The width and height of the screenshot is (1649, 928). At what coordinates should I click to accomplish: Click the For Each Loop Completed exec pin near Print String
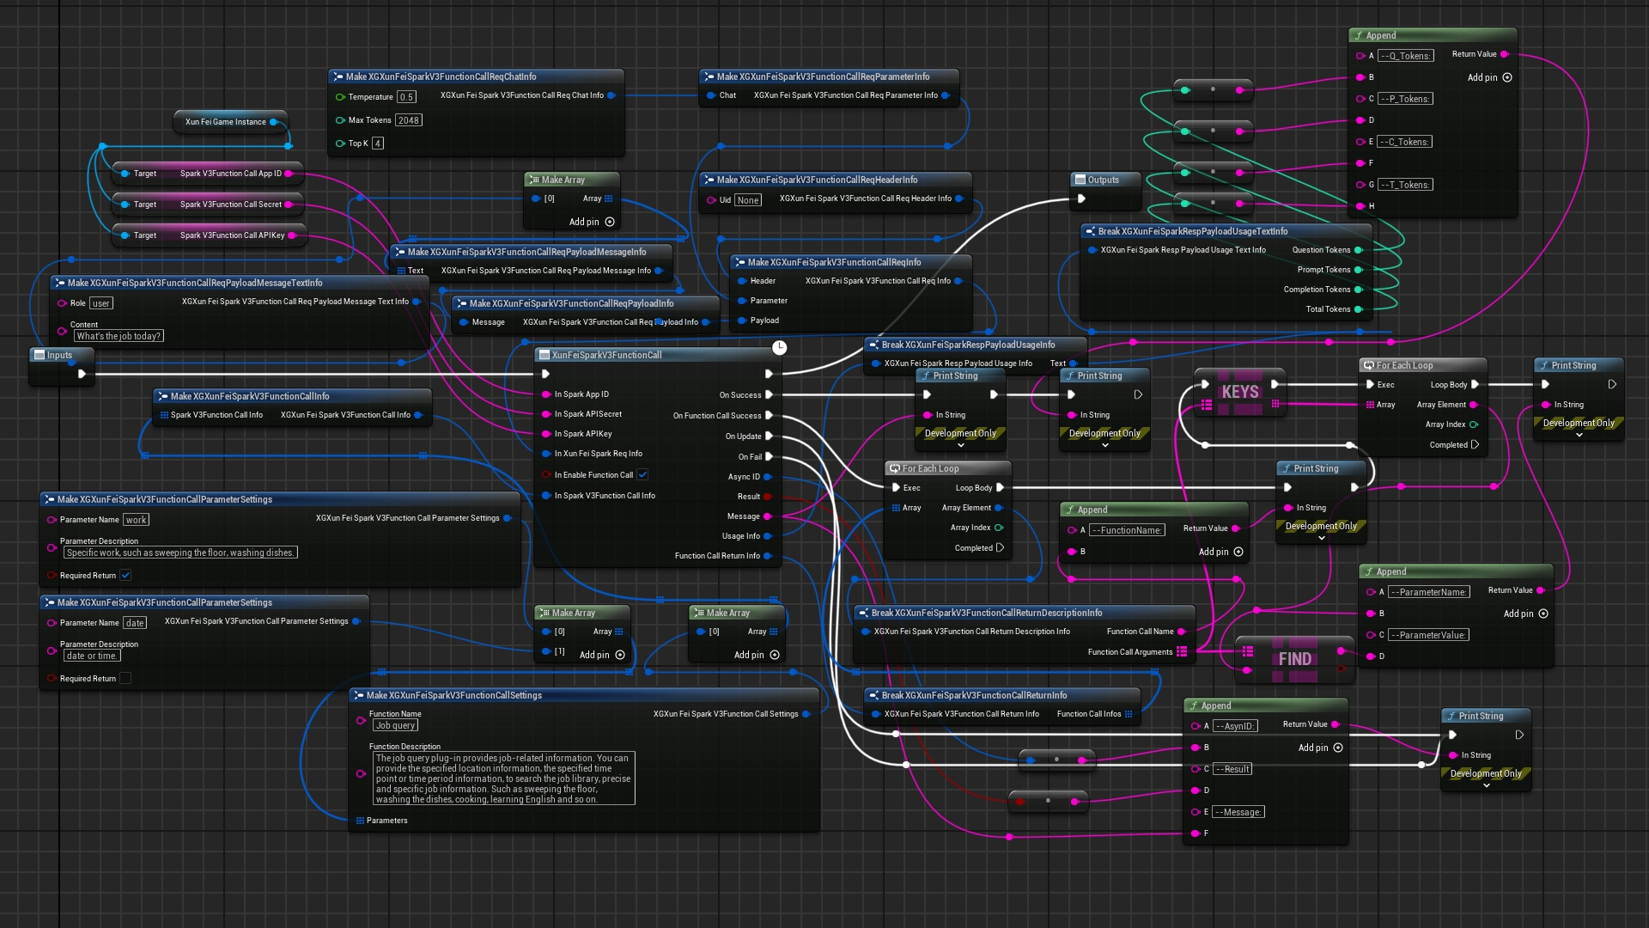click(x=1475, y=445)
